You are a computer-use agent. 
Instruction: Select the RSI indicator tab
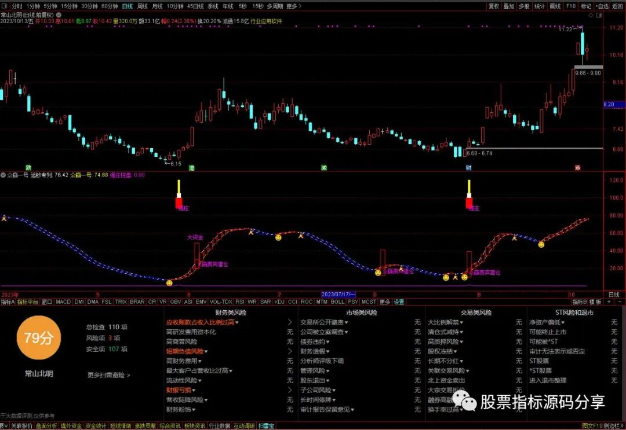click(239, 302)
